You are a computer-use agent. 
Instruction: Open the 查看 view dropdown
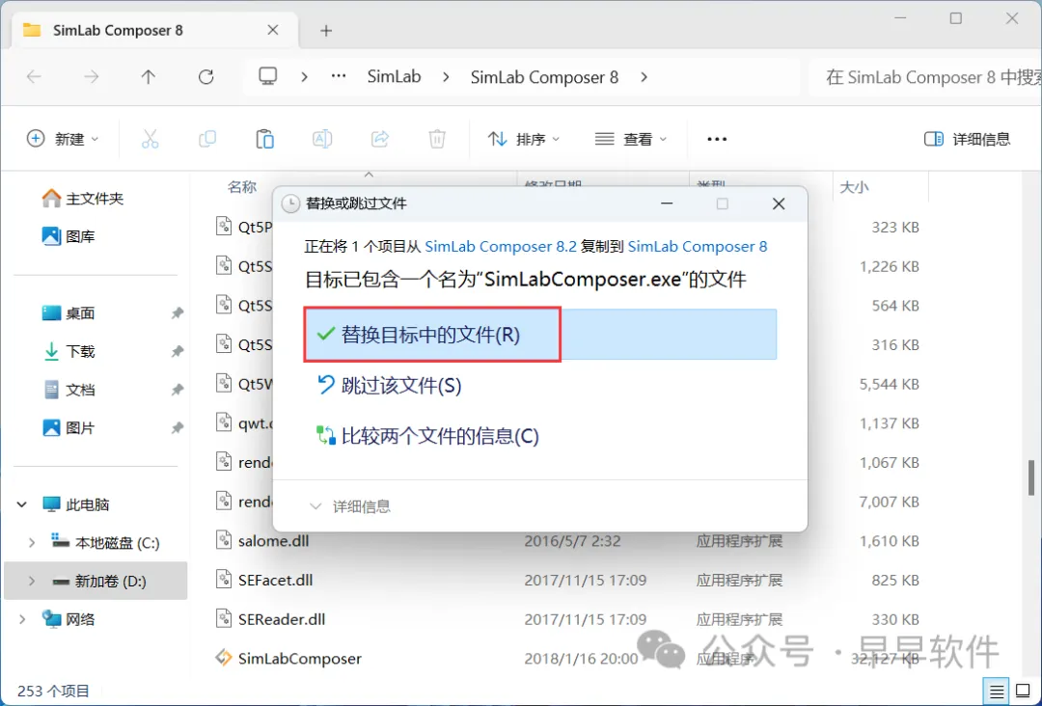(x=631, y=139)
